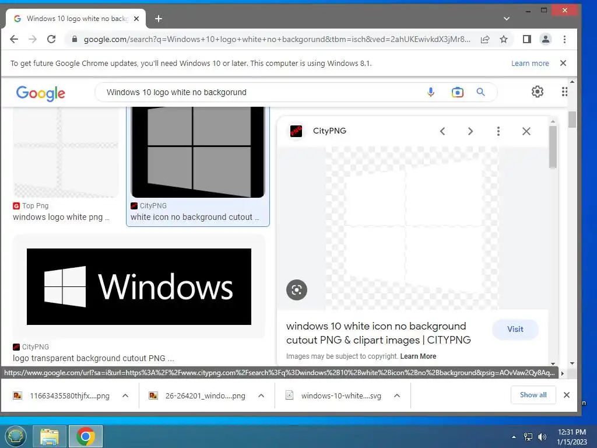This screenshot has width=597, height=448.
Task: Expand options for 26-264201_windo png download
Action: (x=261, y=396)
